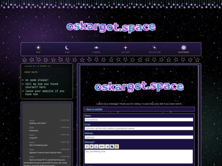Select the GUESTBOOK nav label
Screen dimensions: 222x166
(184, 52)
